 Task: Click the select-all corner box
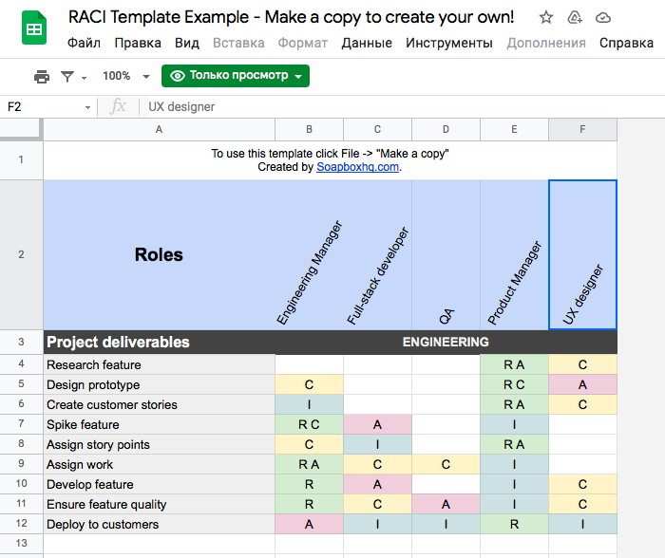(x=20, y=129)
